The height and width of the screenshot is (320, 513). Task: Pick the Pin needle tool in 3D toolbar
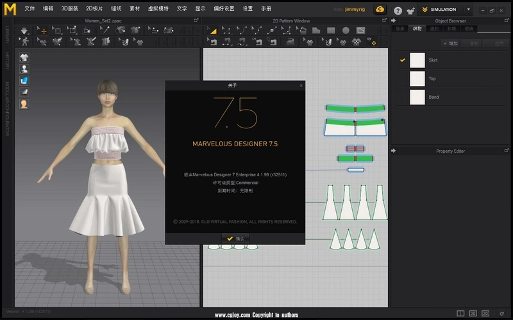coord(105,30)
